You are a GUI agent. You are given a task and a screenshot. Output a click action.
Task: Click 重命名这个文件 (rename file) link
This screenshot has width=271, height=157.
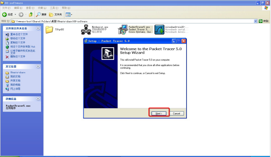pyautogui.click(x=19, y=34)
